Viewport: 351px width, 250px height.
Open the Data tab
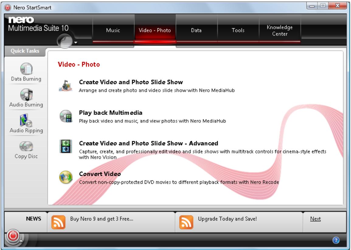tap(196, 30)
